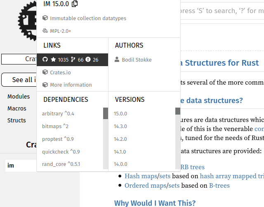
Task: Click the MPL-2.0+ license text
Action: (61, 31)
